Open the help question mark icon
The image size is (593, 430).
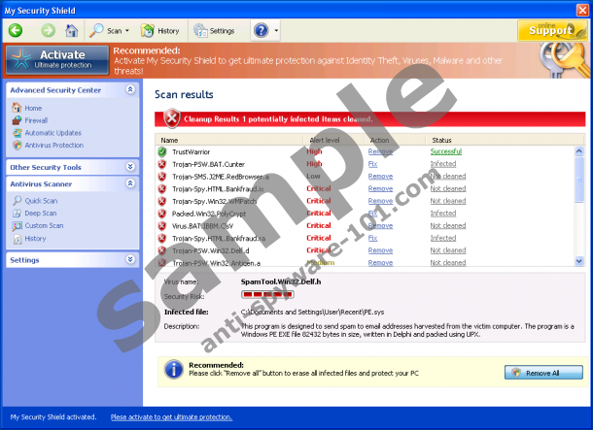point(261,30)
